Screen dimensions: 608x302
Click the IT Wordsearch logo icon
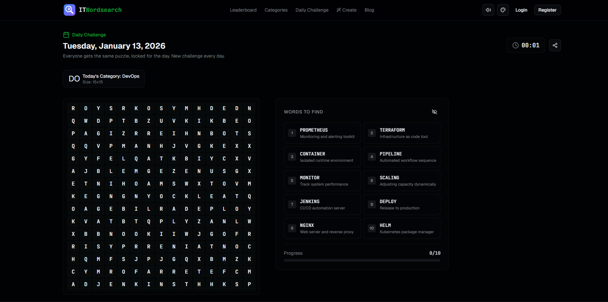69,10
